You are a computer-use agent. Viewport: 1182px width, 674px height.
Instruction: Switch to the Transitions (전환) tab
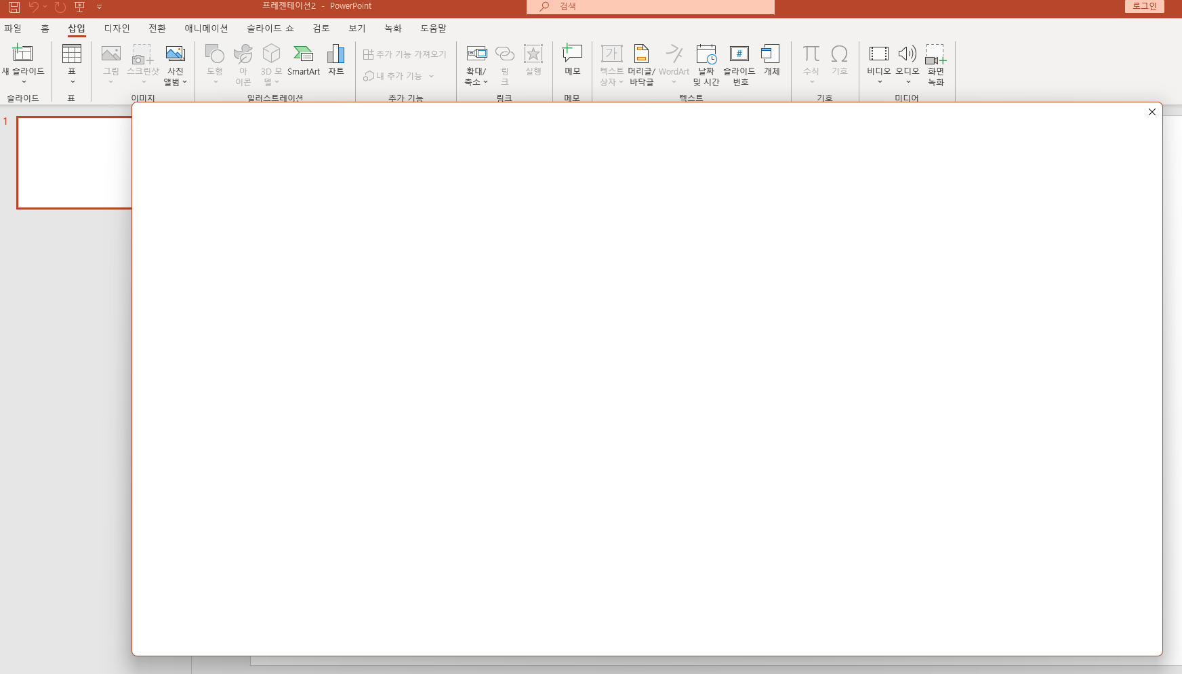point(157,28)
